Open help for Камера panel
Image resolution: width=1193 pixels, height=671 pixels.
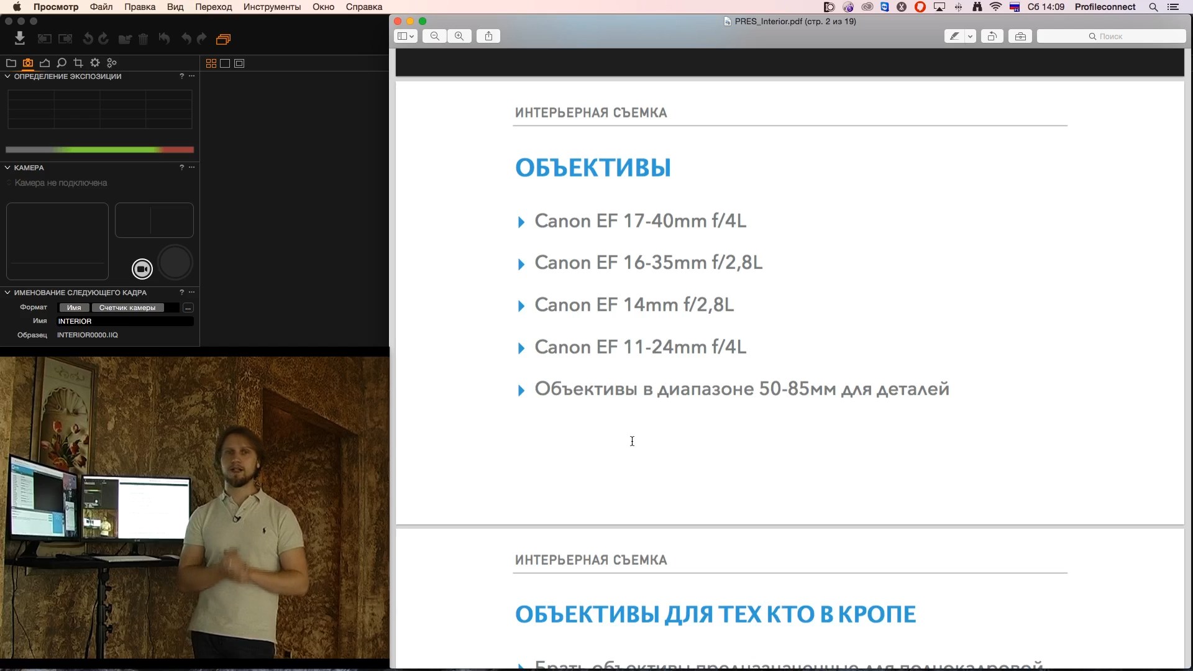pos(181,167)
